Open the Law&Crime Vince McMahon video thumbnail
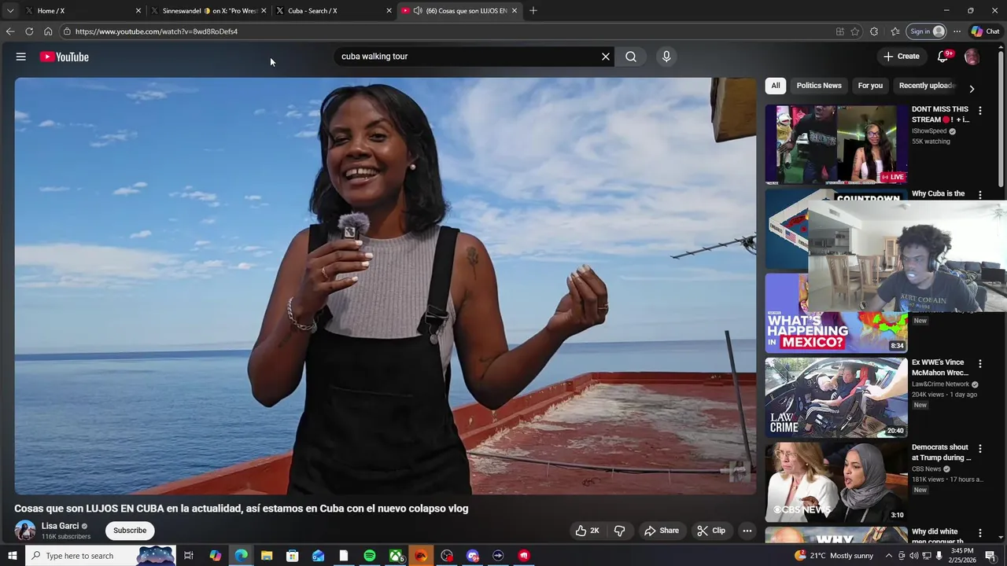The width and height of the screenshot is (1007, 566). pyautogui.click(x=836, y=398)
